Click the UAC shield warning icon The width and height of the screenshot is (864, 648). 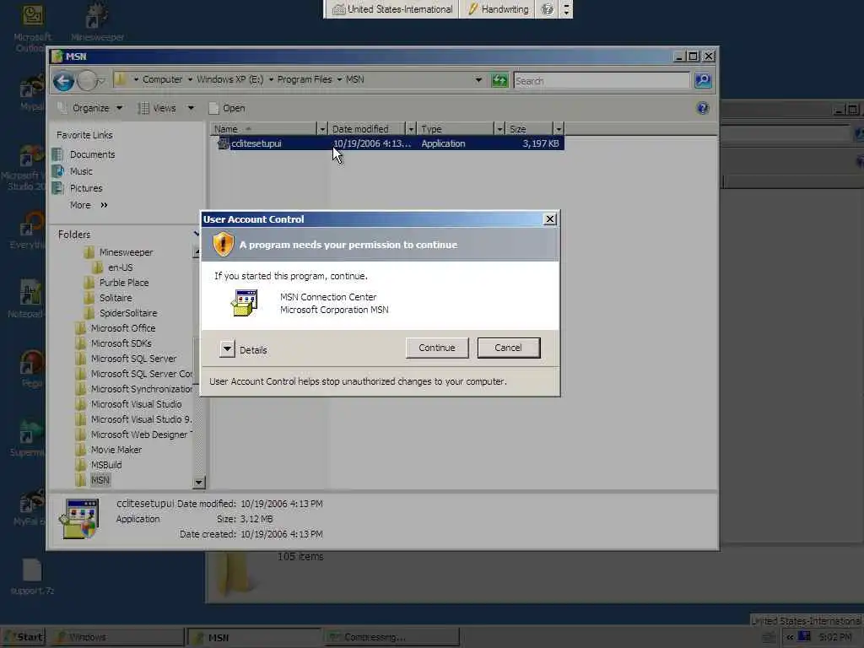[x=223, y=244]
